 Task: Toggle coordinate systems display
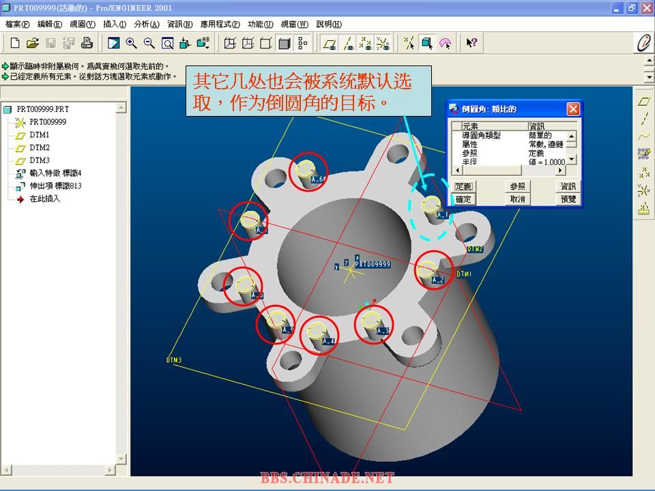pyautogui.click(x=383, y=43)
